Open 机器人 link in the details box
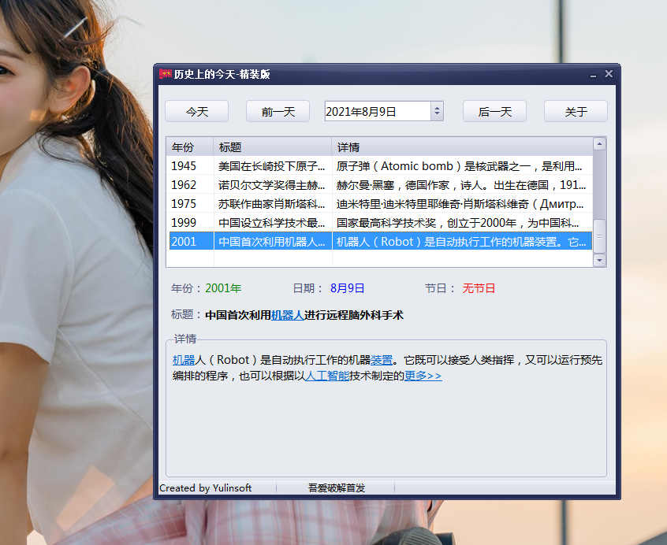The width and height of the screenshot is (667, 545). tap(184, 360)
